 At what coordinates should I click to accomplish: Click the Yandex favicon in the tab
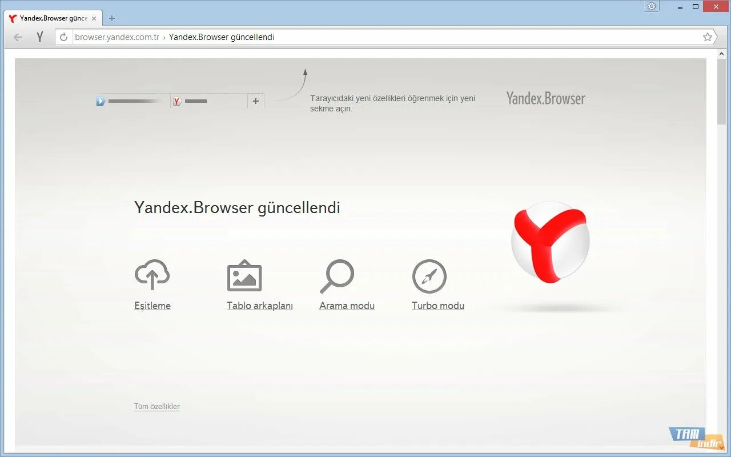point(13,18)
